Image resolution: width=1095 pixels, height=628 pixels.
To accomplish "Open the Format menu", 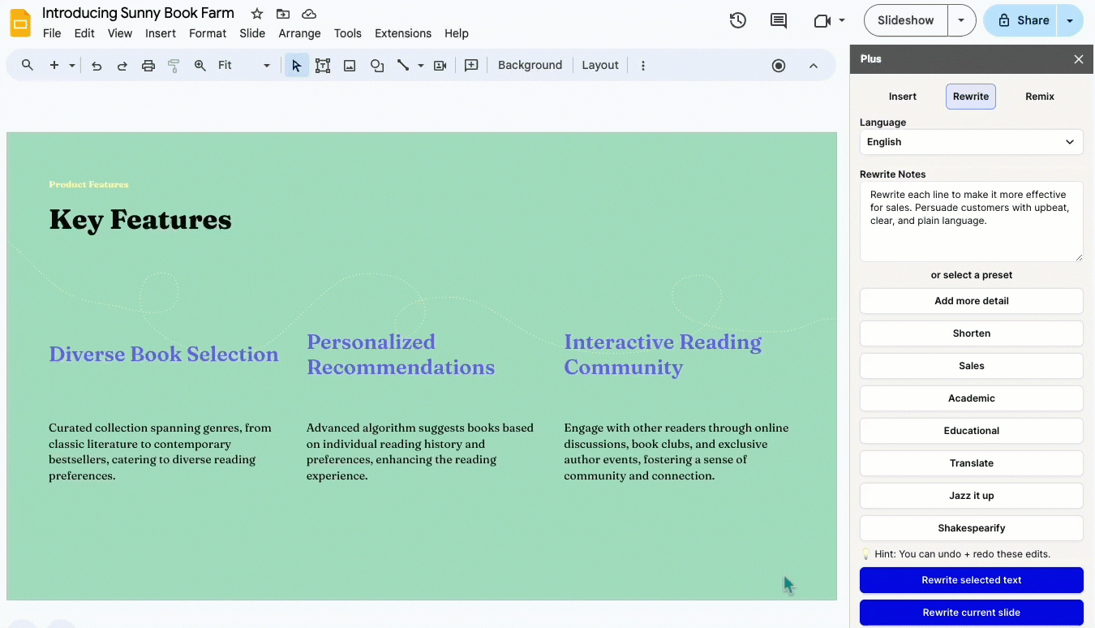I will click(x=208, y=33).
